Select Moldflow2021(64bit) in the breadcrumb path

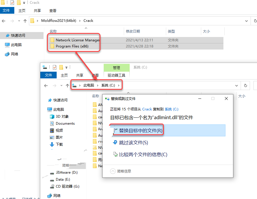tap(59, 21)
